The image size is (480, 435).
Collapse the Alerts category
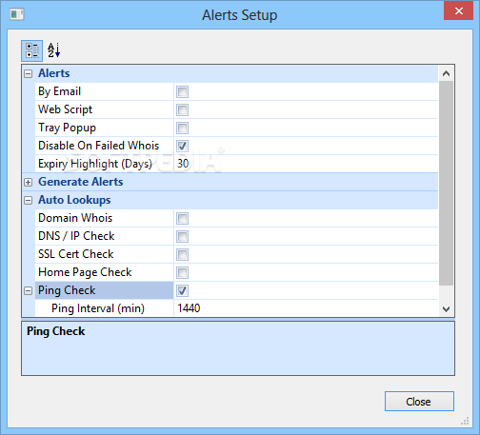(29, 74)
